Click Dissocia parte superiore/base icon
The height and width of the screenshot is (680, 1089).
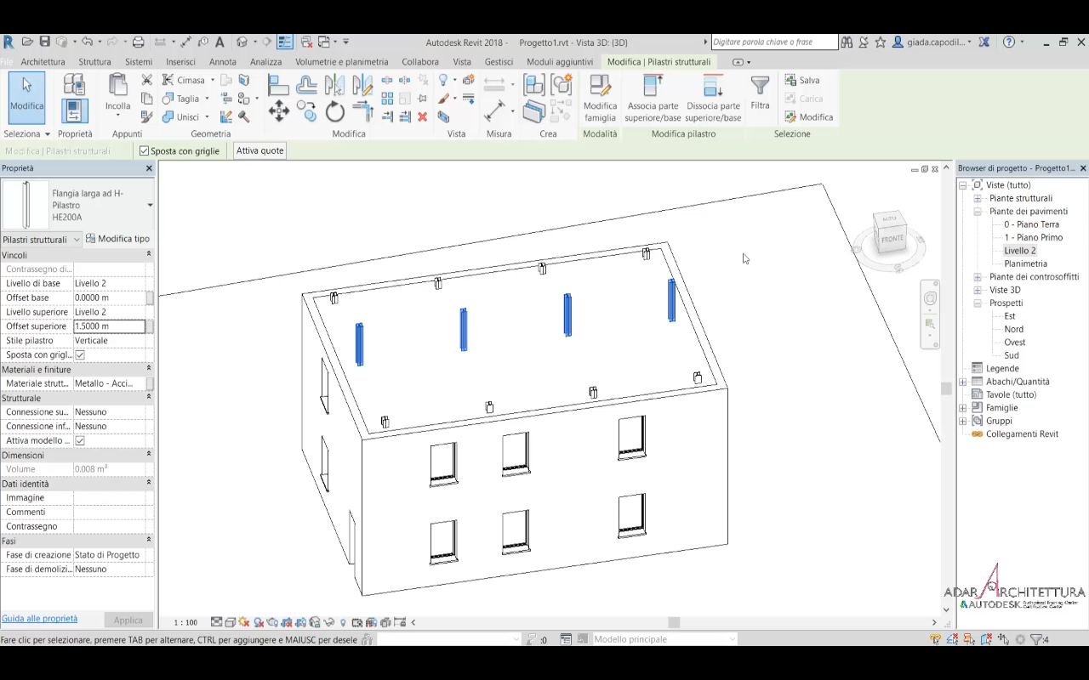pos(712,87)
